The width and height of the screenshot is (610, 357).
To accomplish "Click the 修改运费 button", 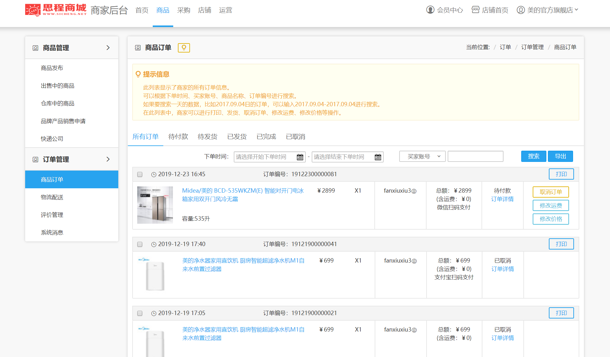I will point(551,205).
